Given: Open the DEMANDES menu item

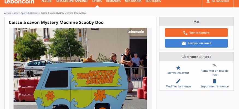Looking at the screenshot, I should 113,1.
